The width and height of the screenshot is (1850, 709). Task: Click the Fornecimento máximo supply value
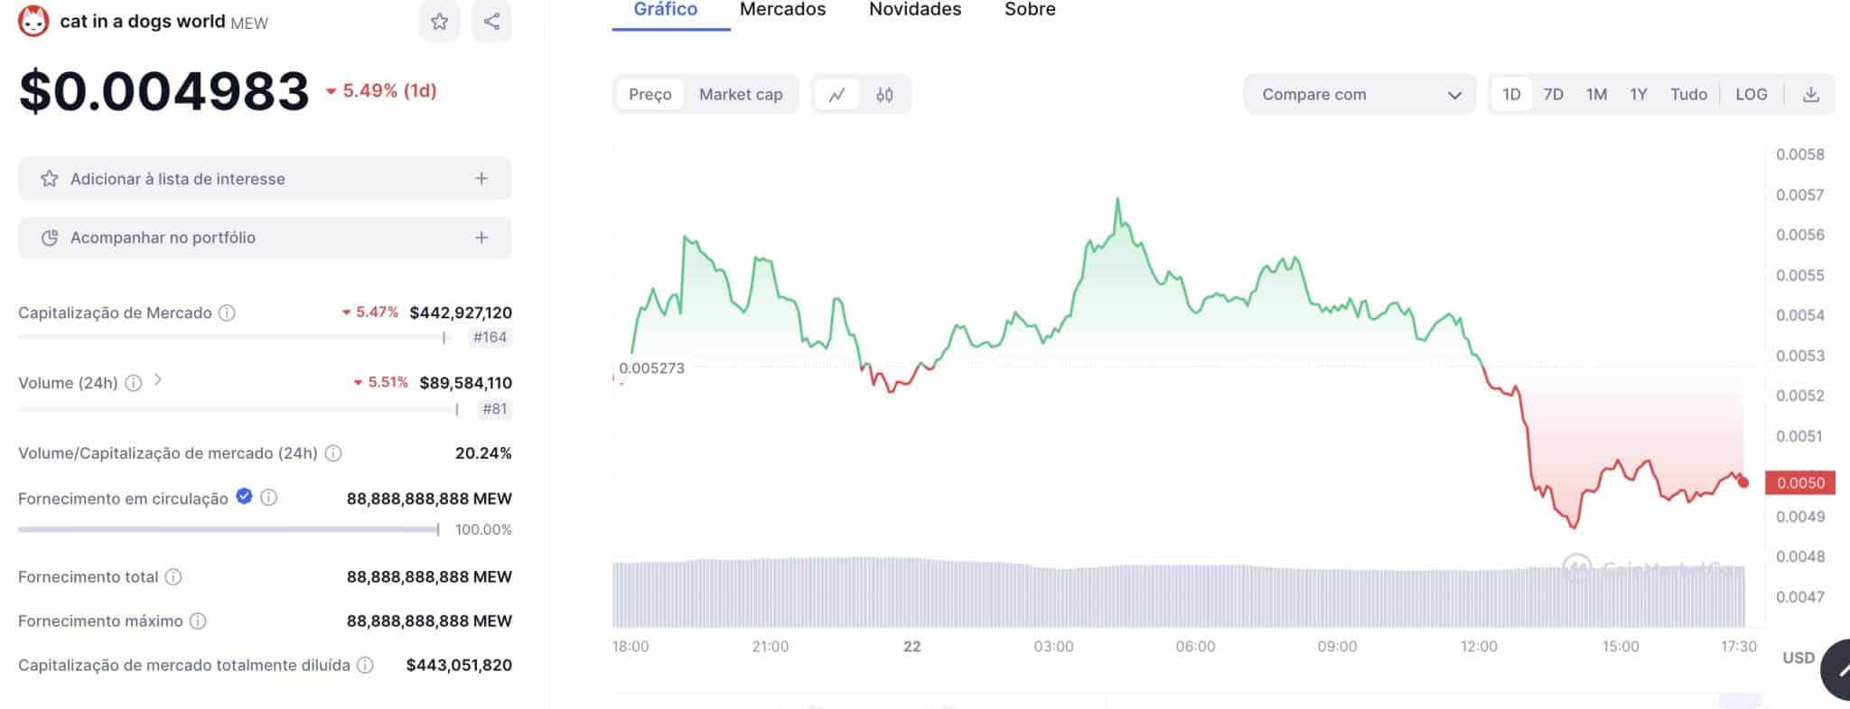[x=429, y=620]
